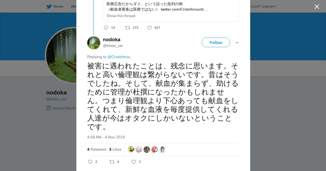Follow nodoka's account
Screen dimensions: 326x171
coord(216,43)
